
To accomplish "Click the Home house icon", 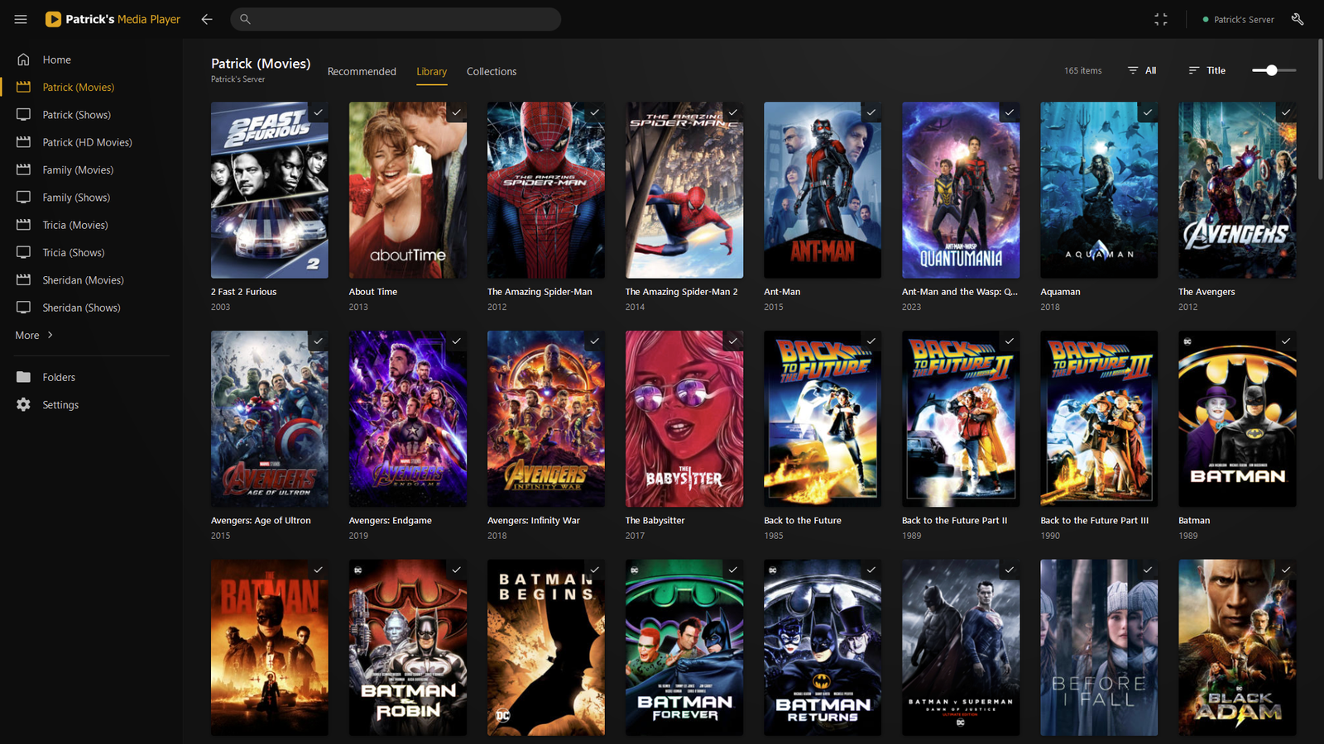I will 24,60.
